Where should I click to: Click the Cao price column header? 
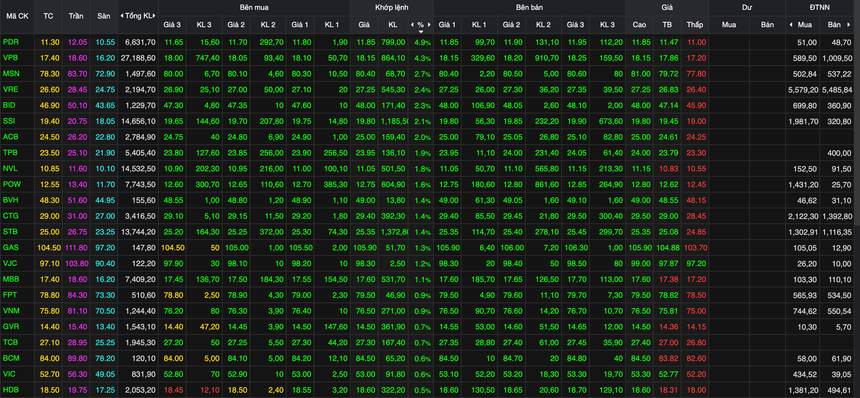click(x=639, y=25)
